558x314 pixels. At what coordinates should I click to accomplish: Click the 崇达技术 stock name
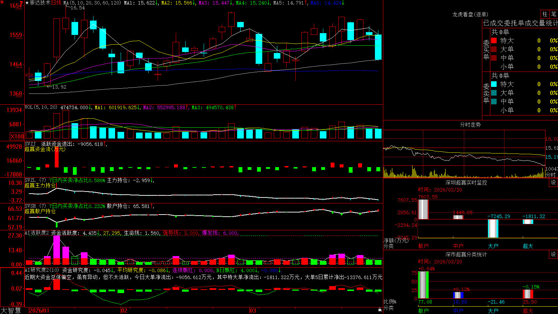coord(40,3)
